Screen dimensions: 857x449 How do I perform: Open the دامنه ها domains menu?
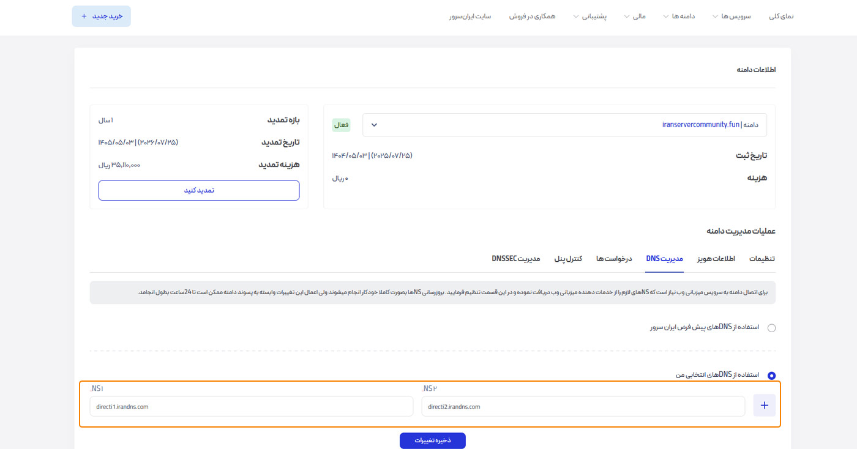click(x=678, y=17)
